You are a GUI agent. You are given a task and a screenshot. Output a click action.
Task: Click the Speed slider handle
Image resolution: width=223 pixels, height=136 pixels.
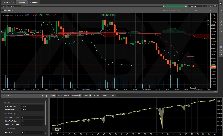click(x=196, y=10)
